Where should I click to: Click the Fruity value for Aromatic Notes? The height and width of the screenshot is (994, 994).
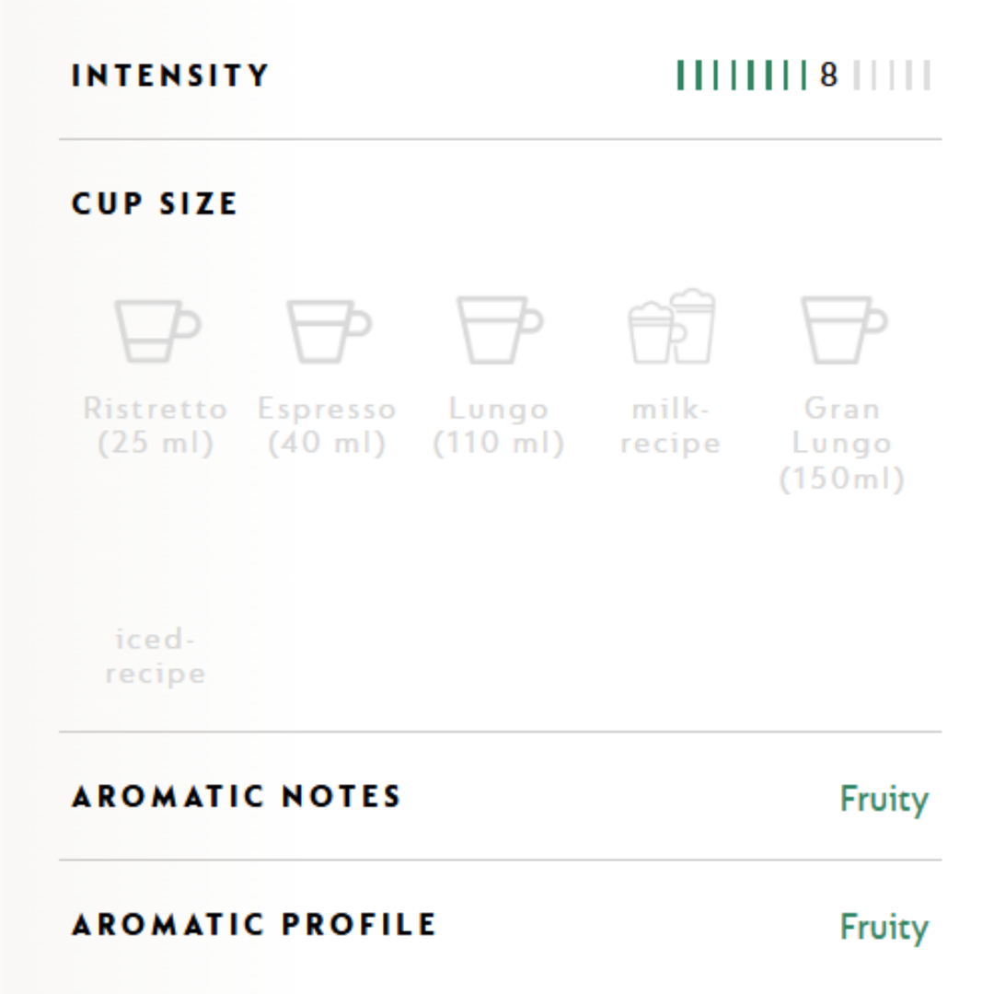pos(884,799)
